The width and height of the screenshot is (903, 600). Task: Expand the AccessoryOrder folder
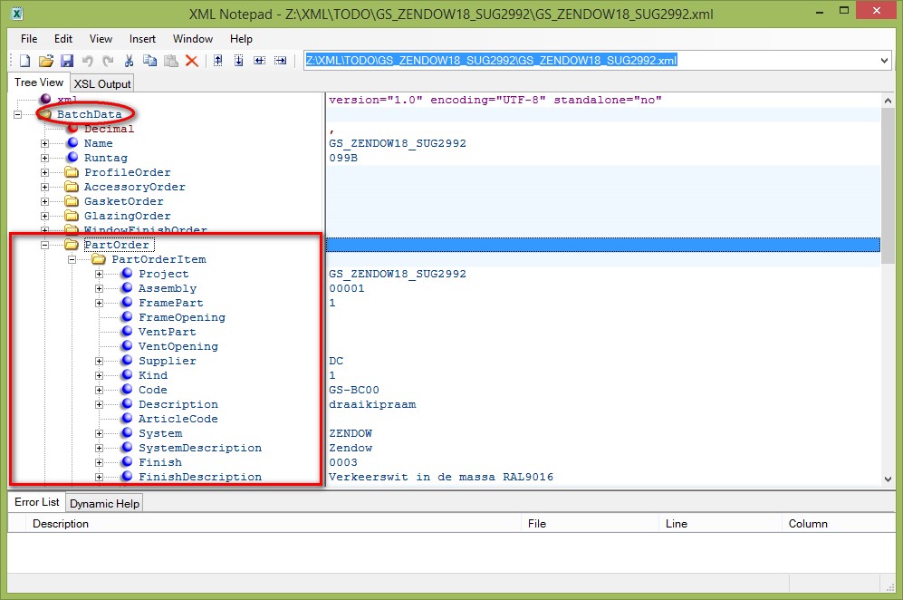coord(45,187)
